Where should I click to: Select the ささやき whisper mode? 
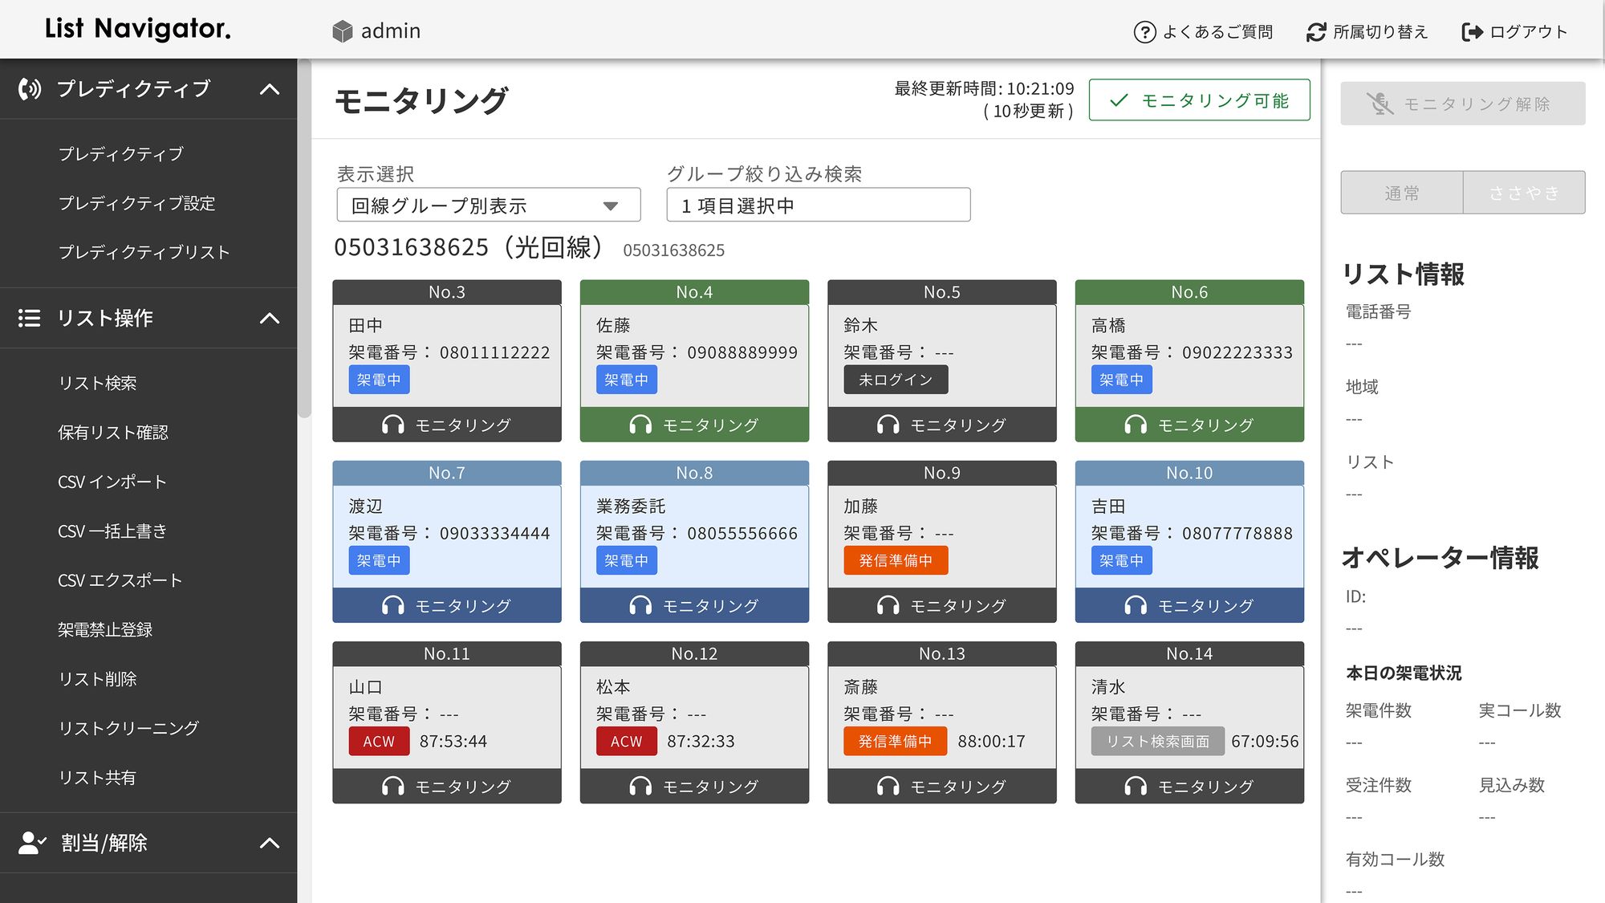(x=1524, y=193)
